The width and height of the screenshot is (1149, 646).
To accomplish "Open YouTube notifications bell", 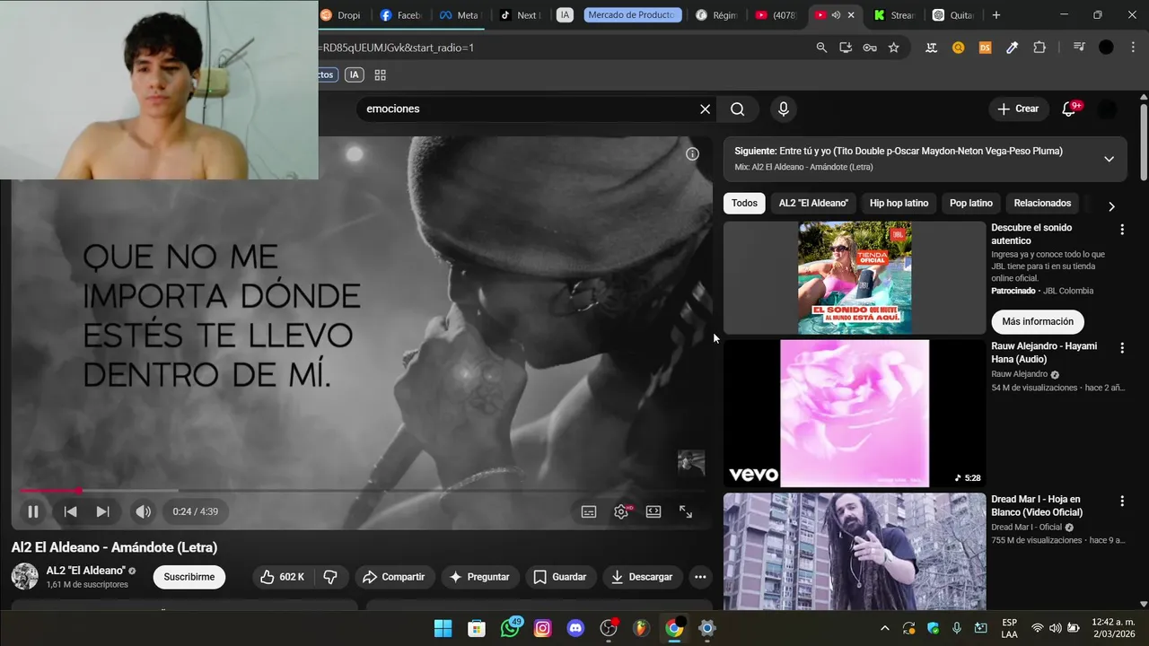I will point(1068,109).
